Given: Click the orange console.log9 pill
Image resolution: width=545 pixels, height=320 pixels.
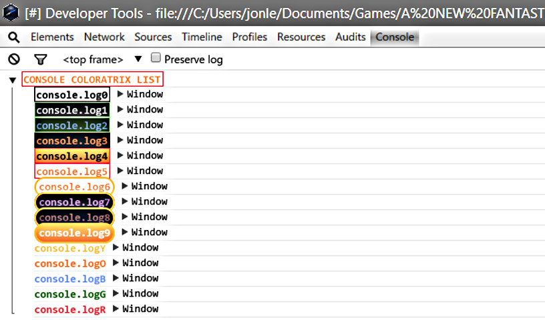Looking at the screenshot, I should click(x=74, y=233).
